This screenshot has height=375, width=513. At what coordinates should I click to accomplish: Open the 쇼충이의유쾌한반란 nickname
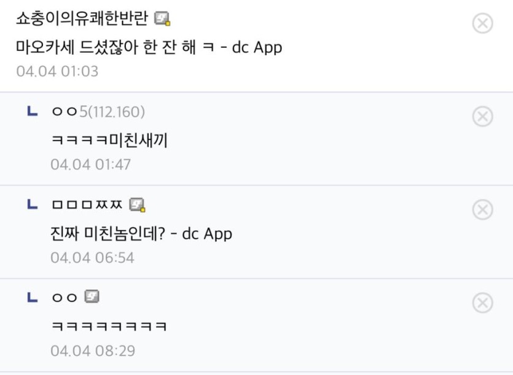click(x=82, y=20)
